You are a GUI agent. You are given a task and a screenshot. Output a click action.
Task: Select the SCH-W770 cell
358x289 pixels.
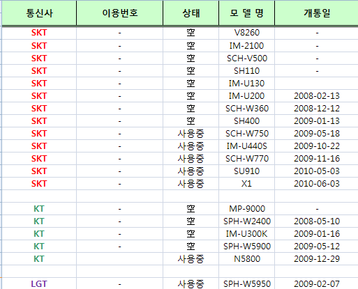pos(247,159)
